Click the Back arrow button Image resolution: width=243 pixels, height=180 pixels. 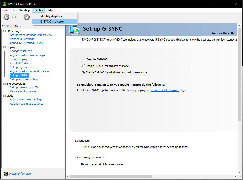point(6,17)
